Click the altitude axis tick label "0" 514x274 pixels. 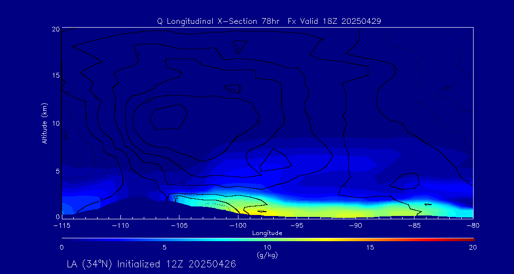tap(57, 216)
